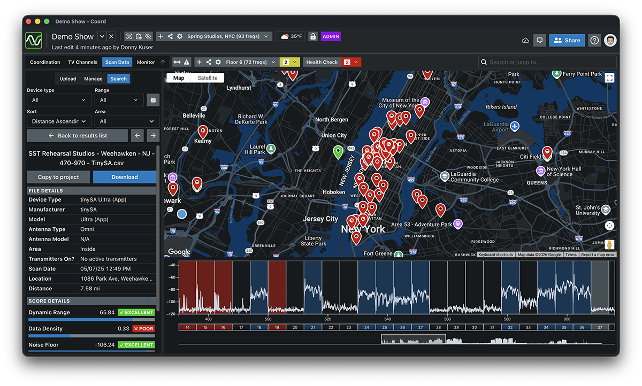
Task: Switch to the Coordination tab
Action: 45,62
